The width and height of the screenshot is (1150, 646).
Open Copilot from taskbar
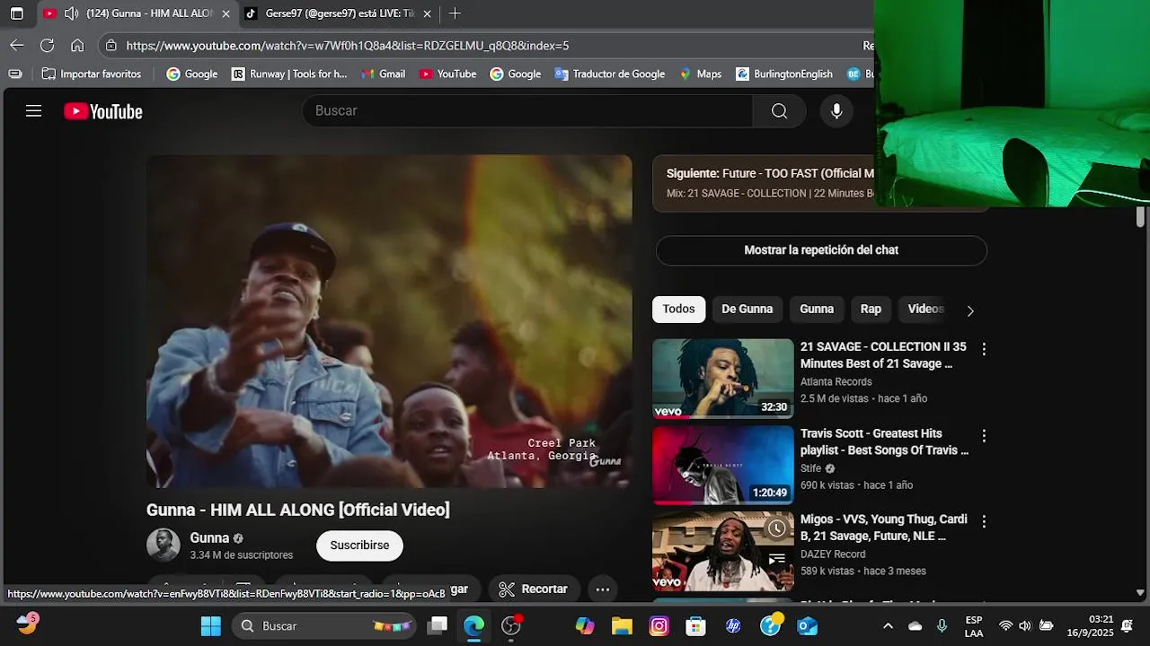[585, 625]
